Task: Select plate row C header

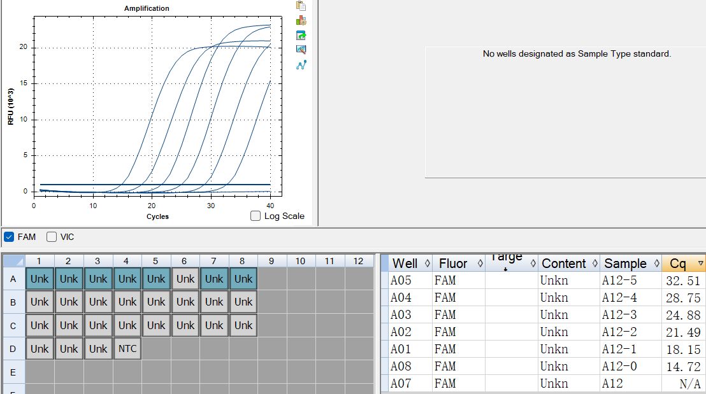Action: pyautogui.click(x=13, y=326)
